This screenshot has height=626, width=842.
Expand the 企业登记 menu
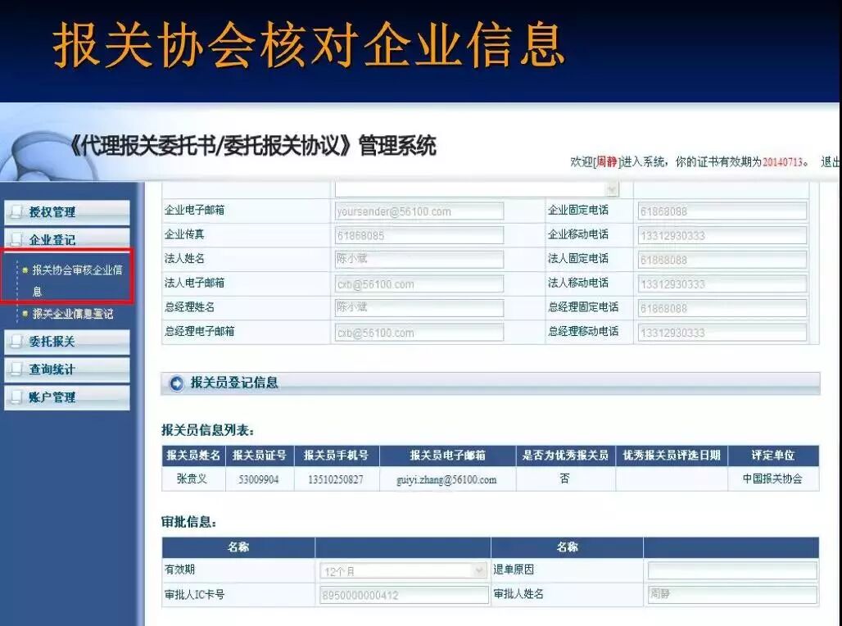[66, 239]
